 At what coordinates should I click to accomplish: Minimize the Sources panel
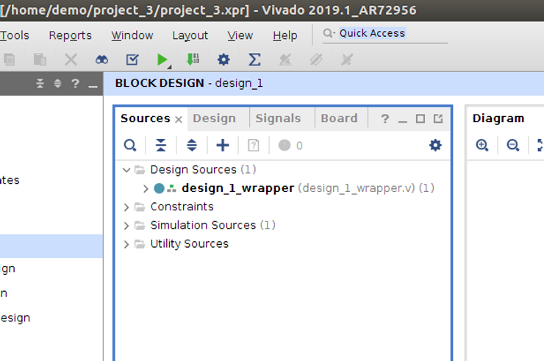click(x=402, y=121)
